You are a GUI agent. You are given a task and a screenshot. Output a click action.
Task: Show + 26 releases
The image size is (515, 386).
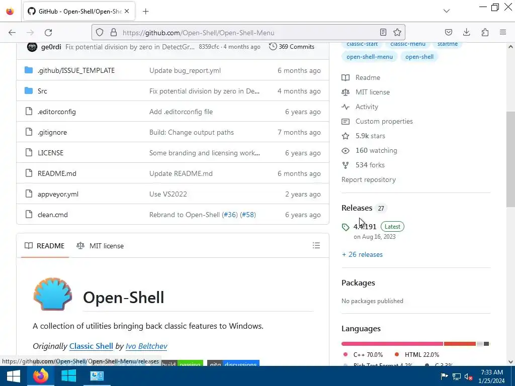coord(362,255)
